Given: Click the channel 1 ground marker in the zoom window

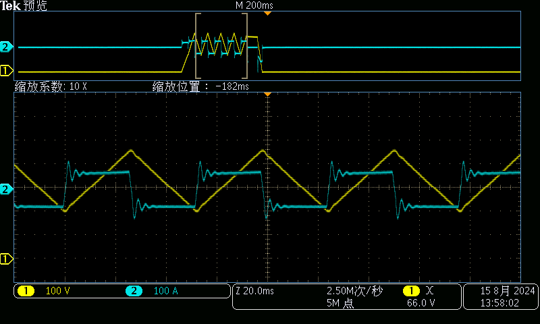Looking at the screenshot, I should click(6, 259).
